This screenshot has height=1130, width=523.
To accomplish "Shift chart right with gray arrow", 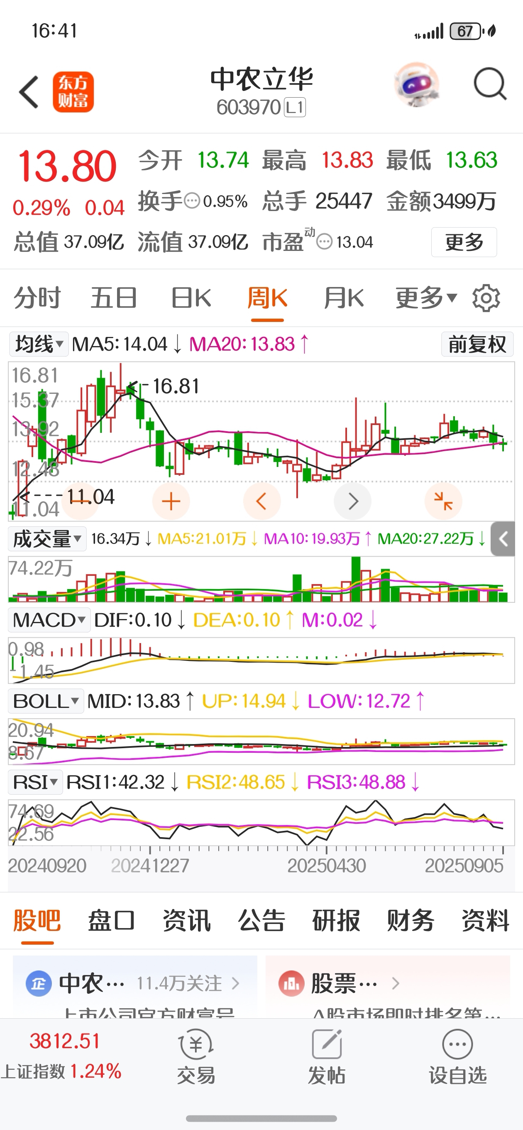I will [352, 501].
